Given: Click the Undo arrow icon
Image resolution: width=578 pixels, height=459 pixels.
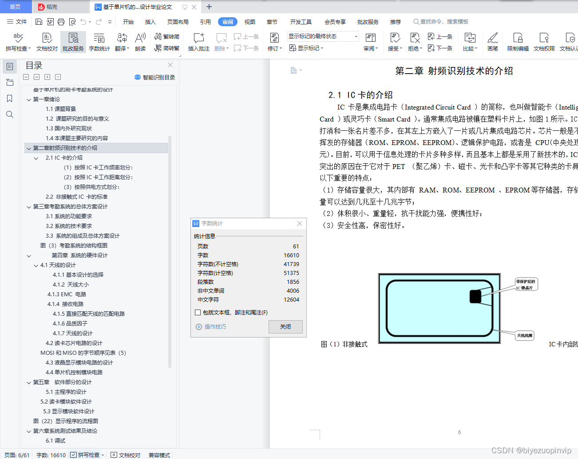Looking at the screenshot, I should tap(83, 22).
